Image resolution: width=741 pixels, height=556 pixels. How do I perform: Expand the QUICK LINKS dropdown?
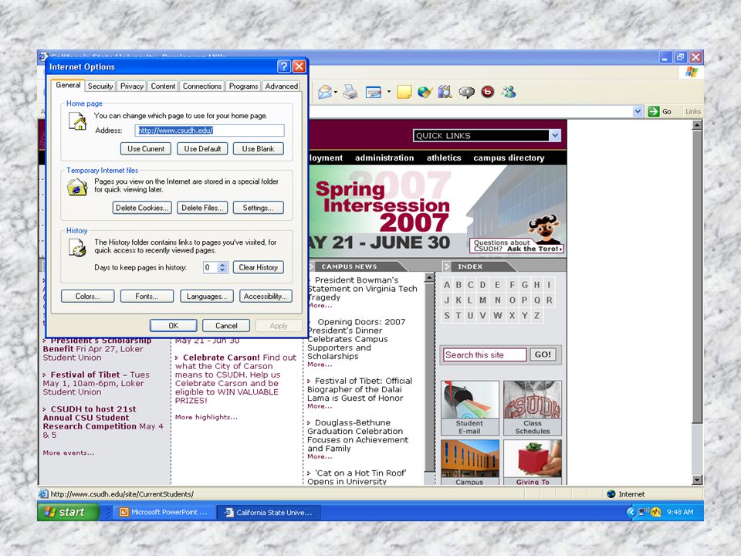(x=555, y=136)
